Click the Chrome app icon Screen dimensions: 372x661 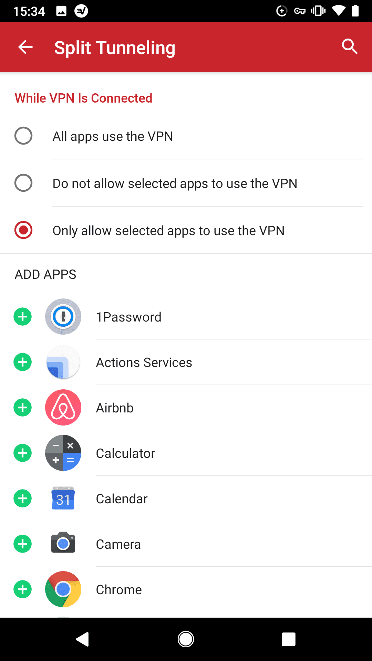tap(63, 589)
